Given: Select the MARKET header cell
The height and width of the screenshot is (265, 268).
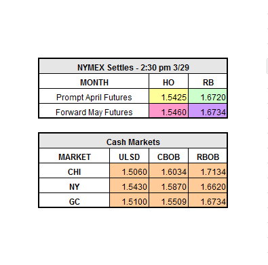Looking at the screenshot, I should tap(75, 157).
